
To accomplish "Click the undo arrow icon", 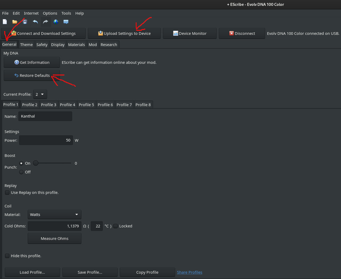I will point(35,22).
